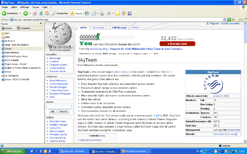
Task: Click the Wikipedia search input box
Action: click(59, 107)
